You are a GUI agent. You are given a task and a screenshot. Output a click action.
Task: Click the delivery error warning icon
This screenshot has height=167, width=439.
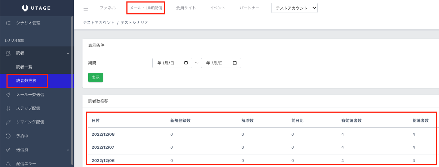pos(8,163)
